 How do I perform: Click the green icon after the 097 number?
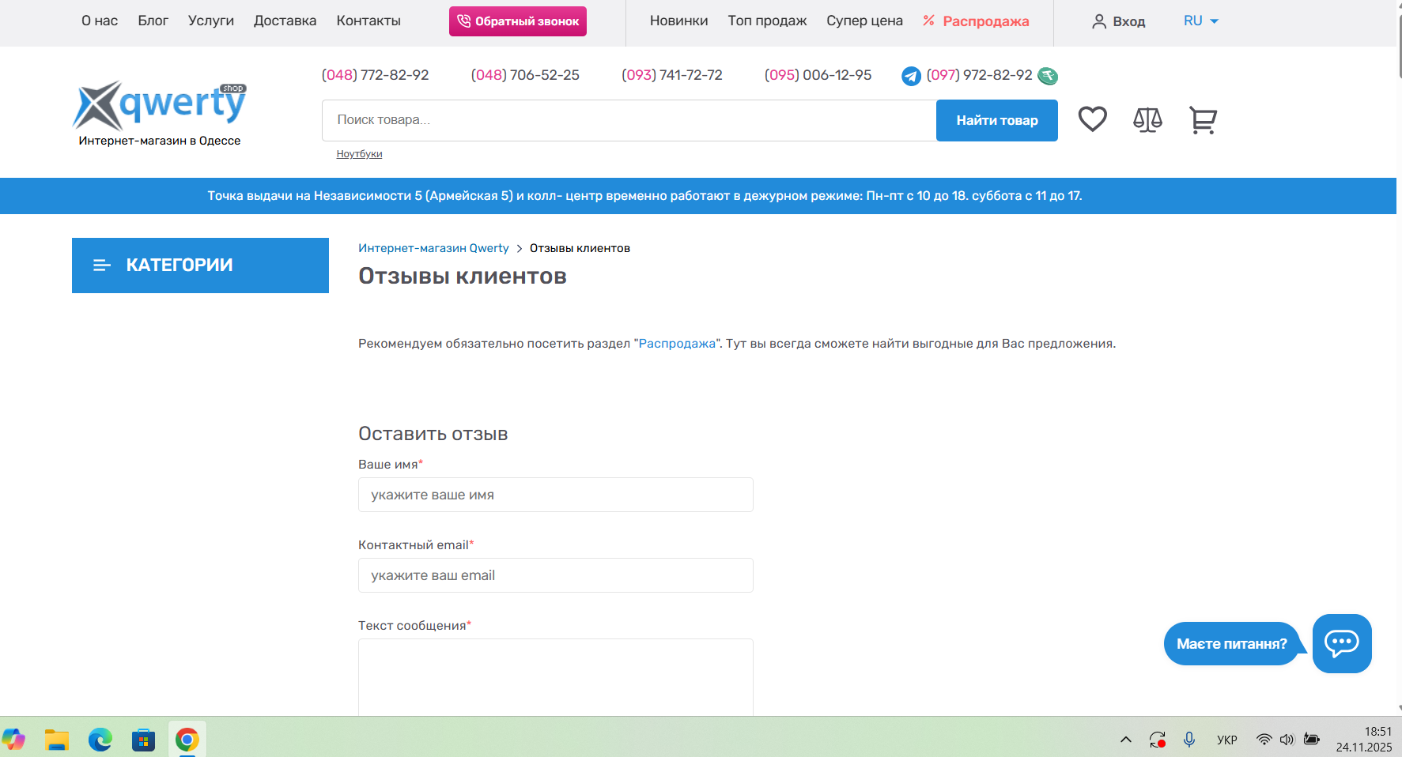(1048, 76)
